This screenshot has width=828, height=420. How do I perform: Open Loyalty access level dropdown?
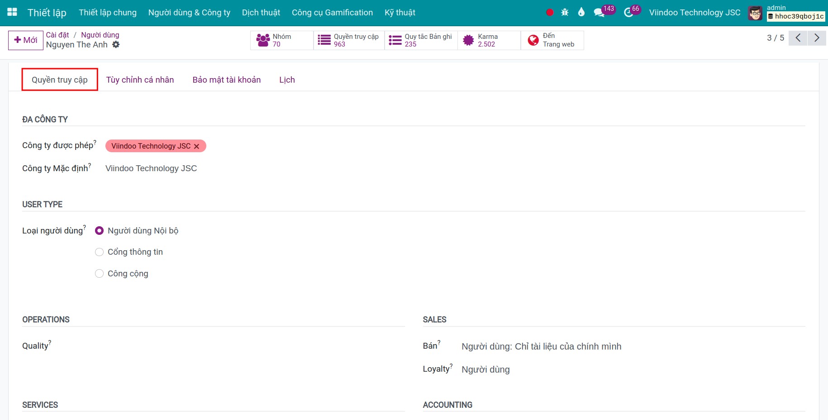[x=633, y=369]
